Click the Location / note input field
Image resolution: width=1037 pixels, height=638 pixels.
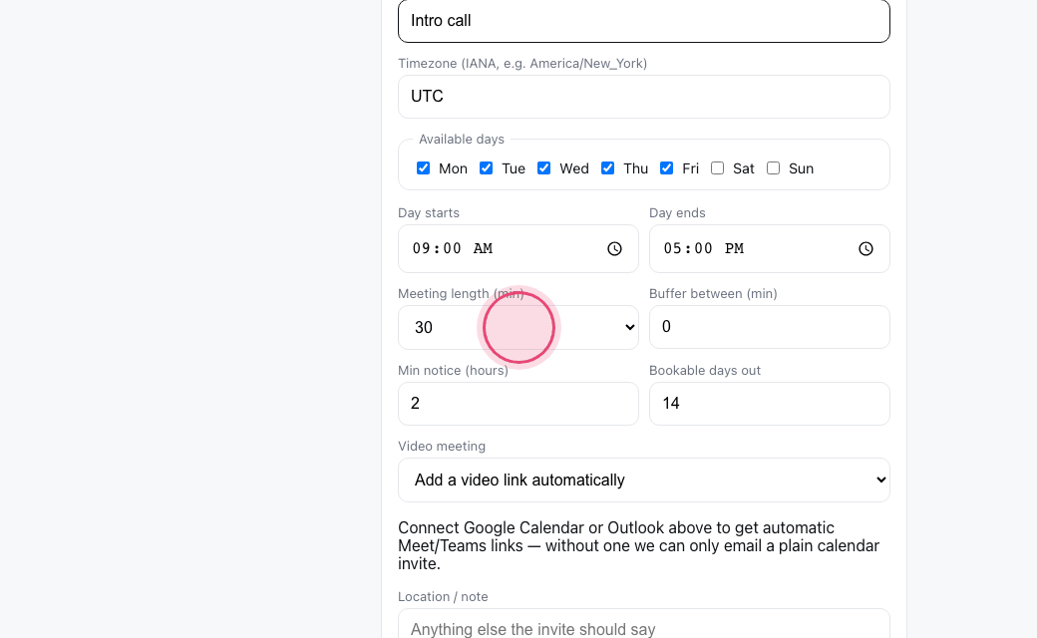coord(643,623)
